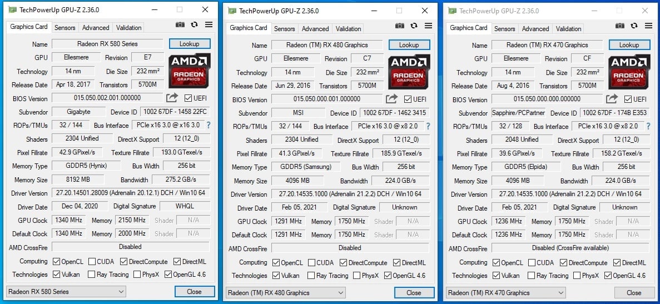Switch to Sensors tab in RX 580 window
Viewport: 660px width, 304px height.
click(x=65, y=28)
